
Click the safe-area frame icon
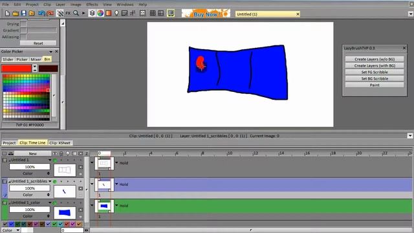pos(142,13)
